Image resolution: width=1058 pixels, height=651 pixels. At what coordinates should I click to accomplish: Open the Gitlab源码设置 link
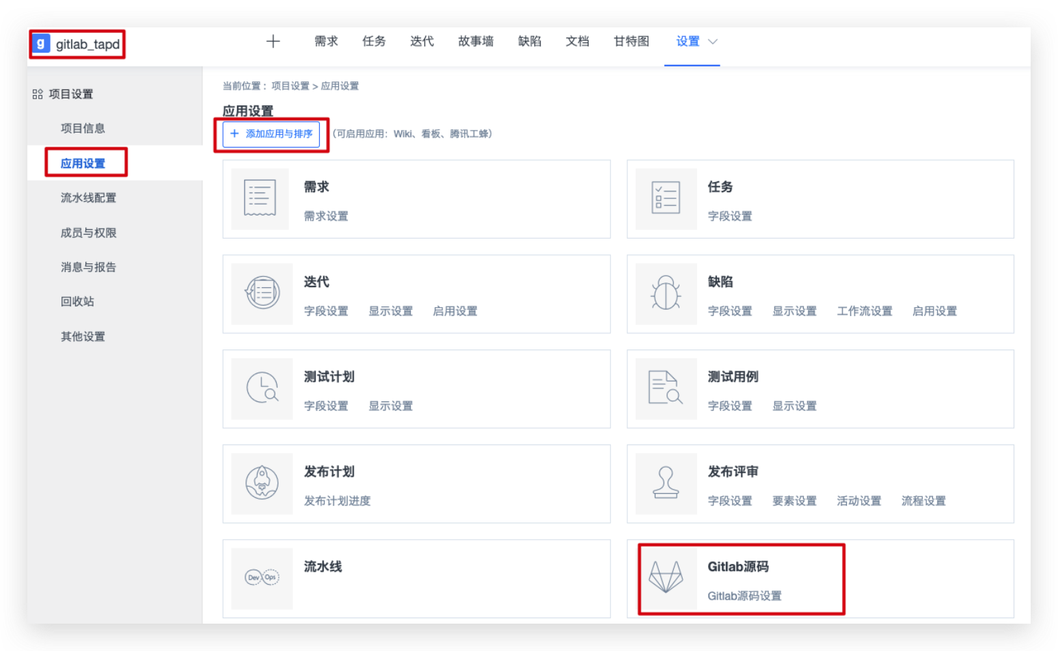(x=744, y=596)
